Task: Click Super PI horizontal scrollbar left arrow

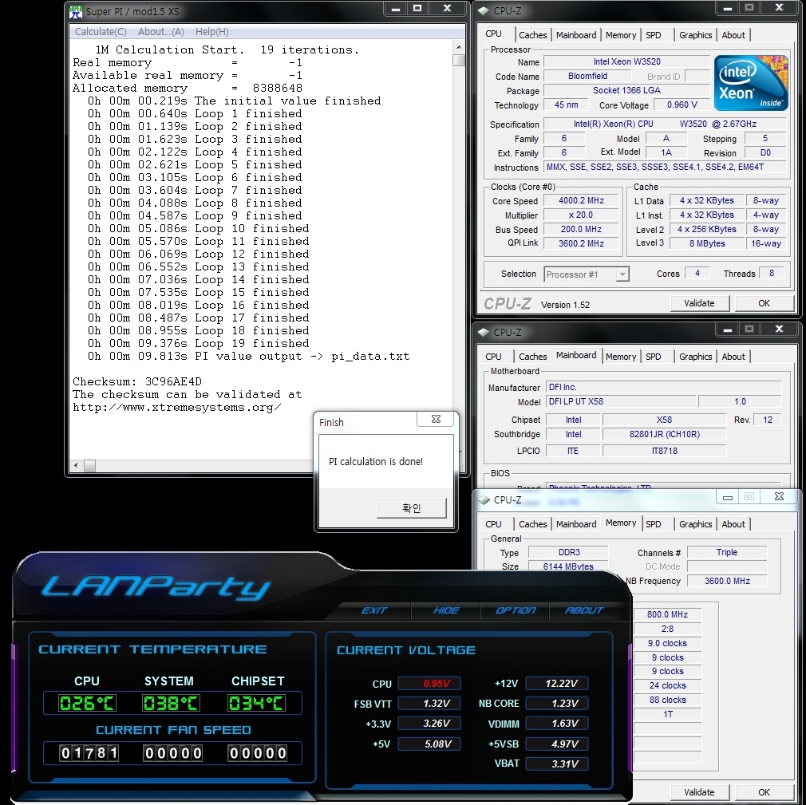Action: (x=76, y=466)
